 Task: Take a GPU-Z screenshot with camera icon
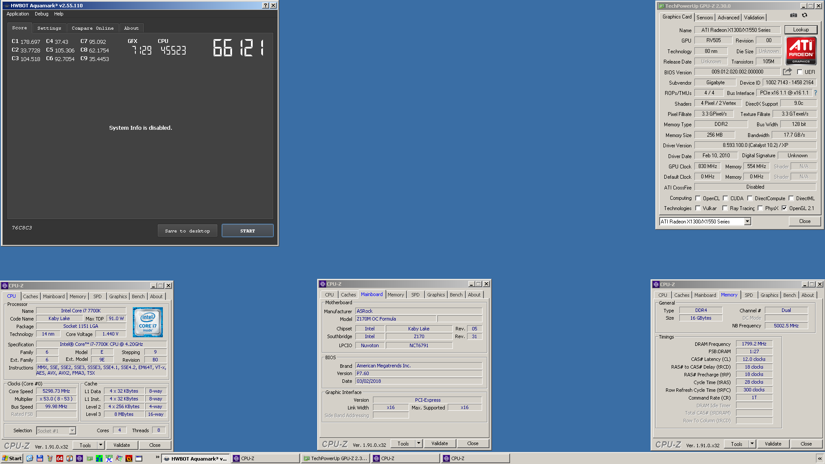tap(793, 15)
